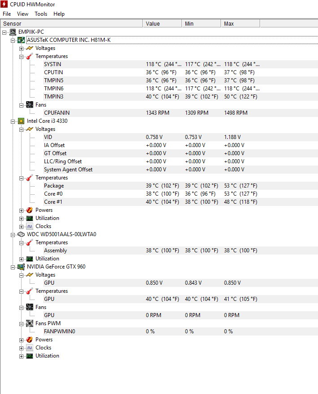Collapse the GPU Temperatures node

21,291
